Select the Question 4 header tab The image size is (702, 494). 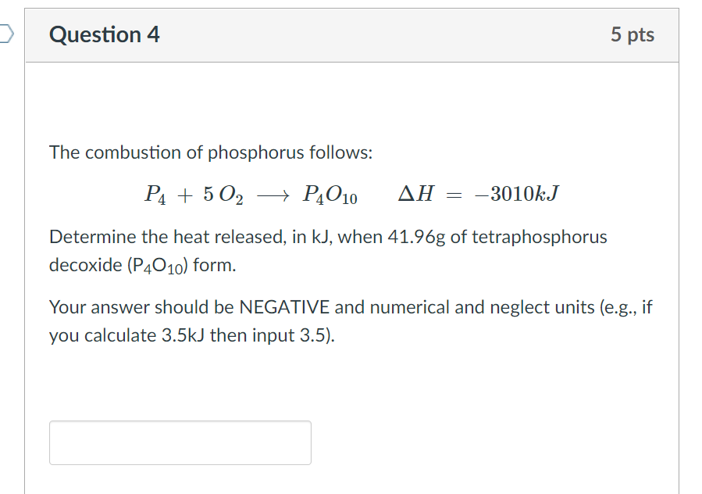104,34
